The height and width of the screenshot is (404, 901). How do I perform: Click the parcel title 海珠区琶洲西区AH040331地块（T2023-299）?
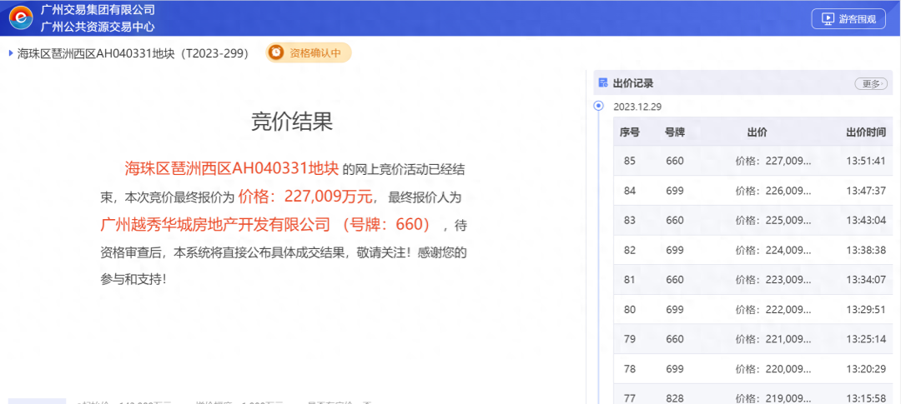133,53
